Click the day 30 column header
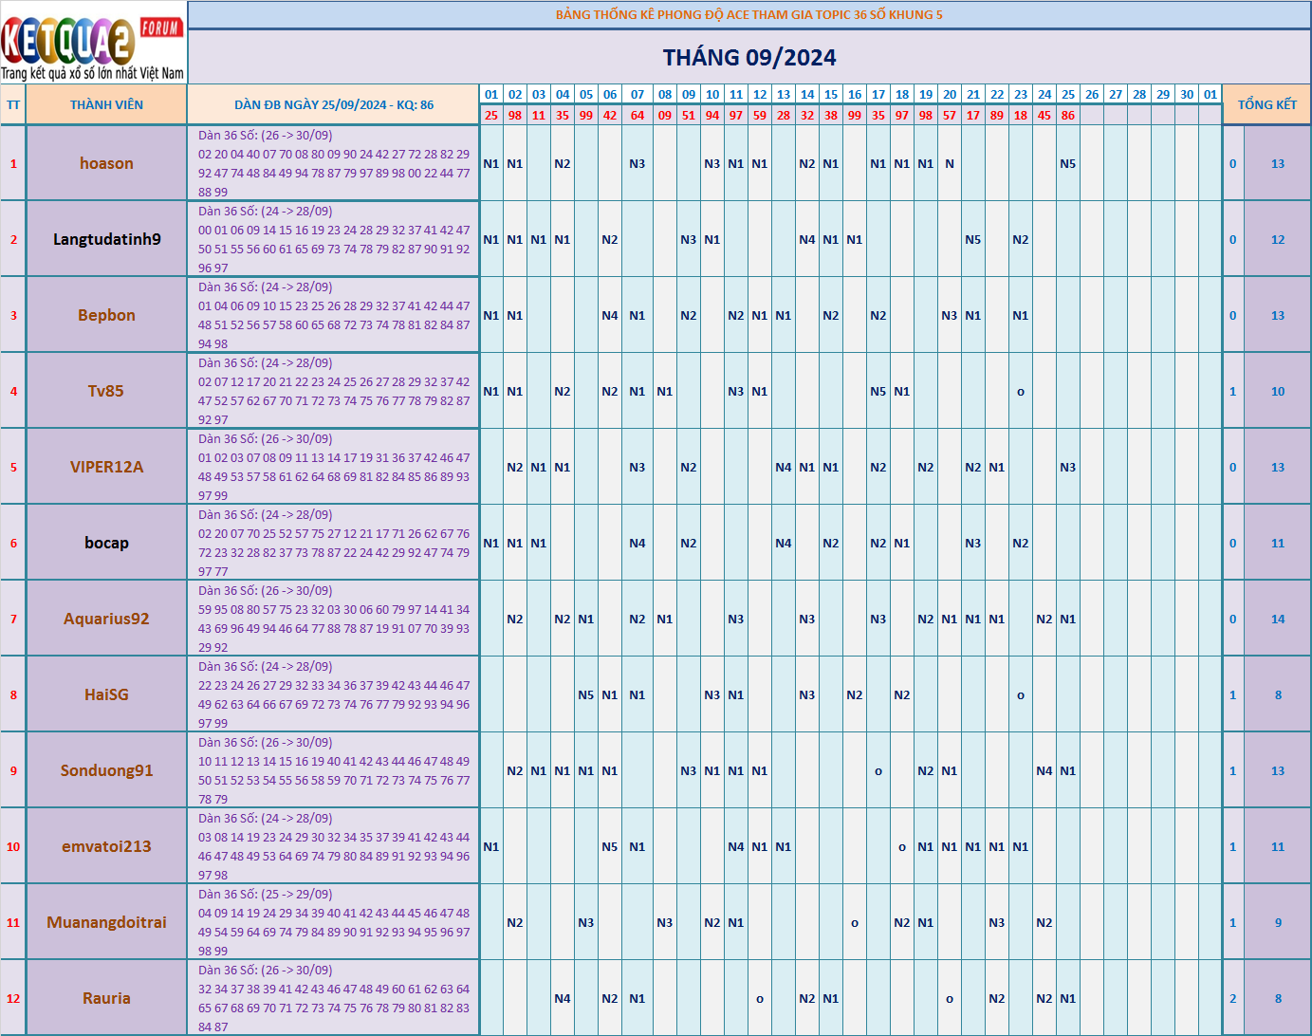 pos(1186,94)
